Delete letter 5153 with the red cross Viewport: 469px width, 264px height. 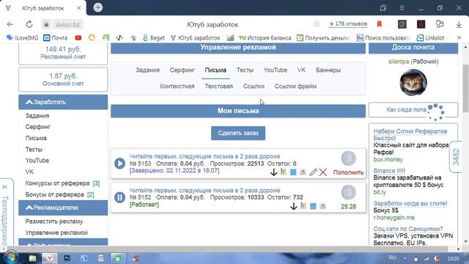323,172
